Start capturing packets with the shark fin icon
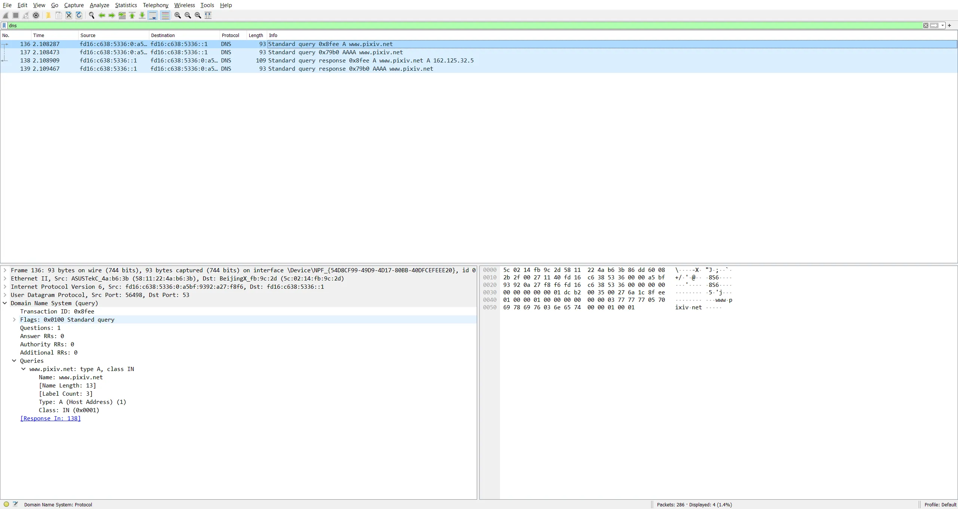This screenshot has width=958, height=509. pyautogui.click(x=6, y=15)
